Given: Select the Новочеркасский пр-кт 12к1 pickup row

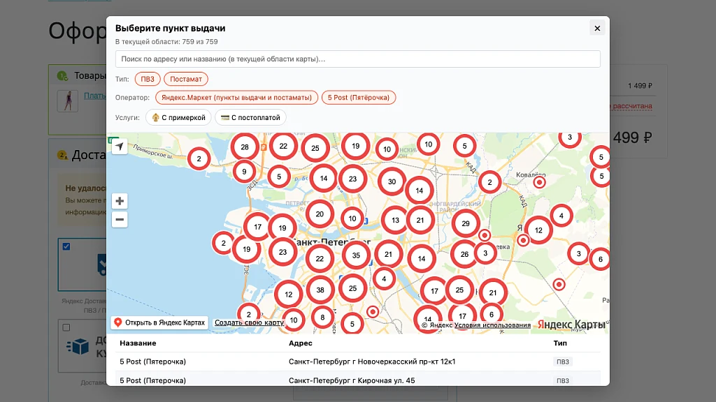Looking at the screenshot, I should [x=357, y=362].
